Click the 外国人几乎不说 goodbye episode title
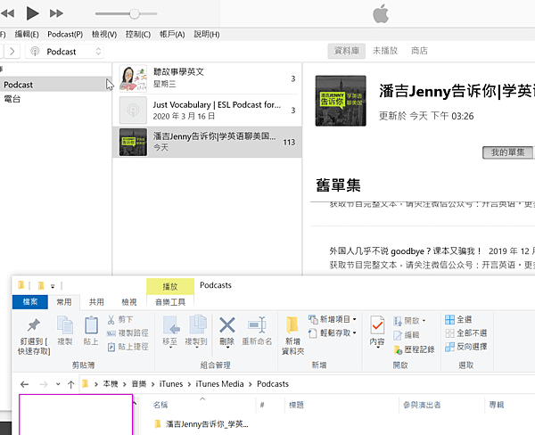 (406, 251)
